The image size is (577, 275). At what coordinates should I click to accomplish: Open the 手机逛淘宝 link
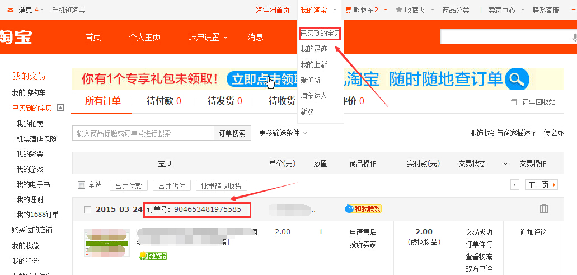(x=68, y=10)
